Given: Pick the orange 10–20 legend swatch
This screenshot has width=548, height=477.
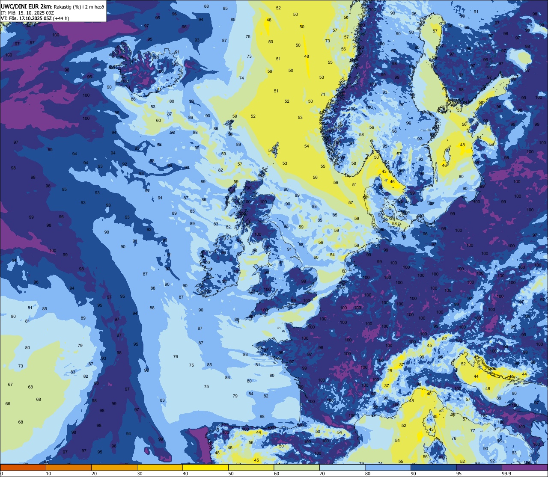Looking at the screenshot, I should [x=68, y=467].
